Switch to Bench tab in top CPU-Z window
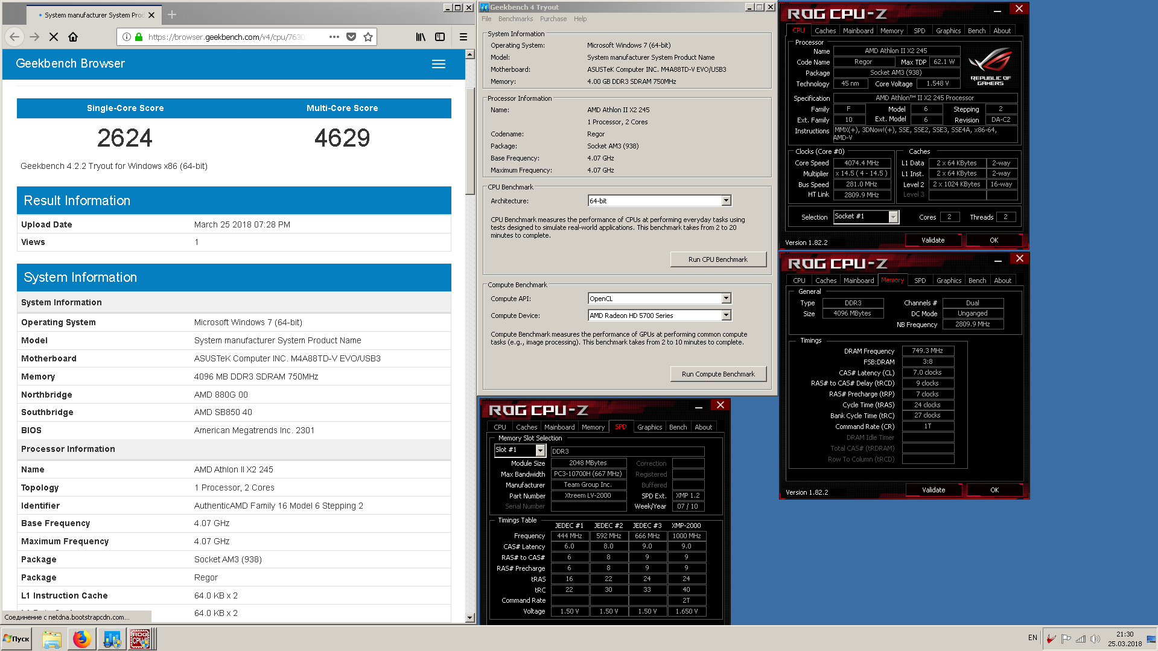 [x=976, y=31]
